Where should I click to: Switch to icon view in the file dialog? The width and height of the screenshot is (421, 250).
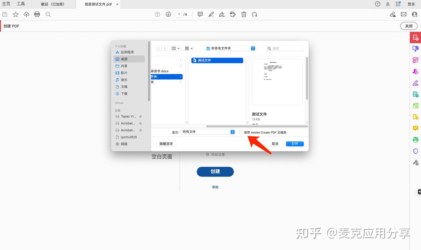click(x=174, y=48)
